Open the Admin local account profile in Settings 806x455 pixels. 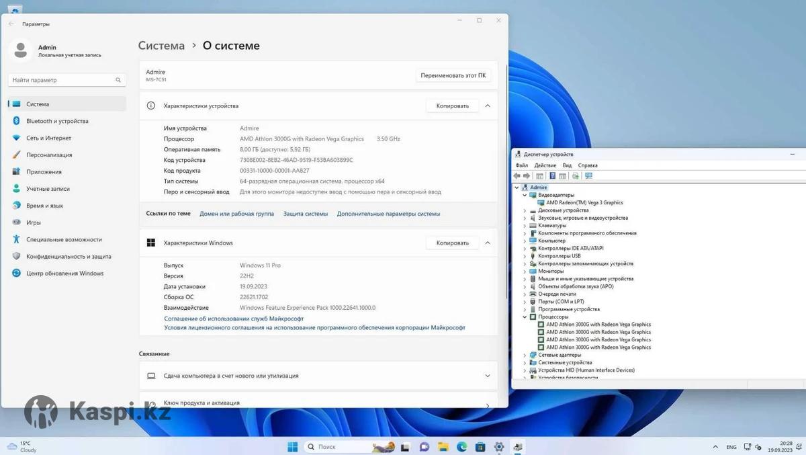point(56,50)
